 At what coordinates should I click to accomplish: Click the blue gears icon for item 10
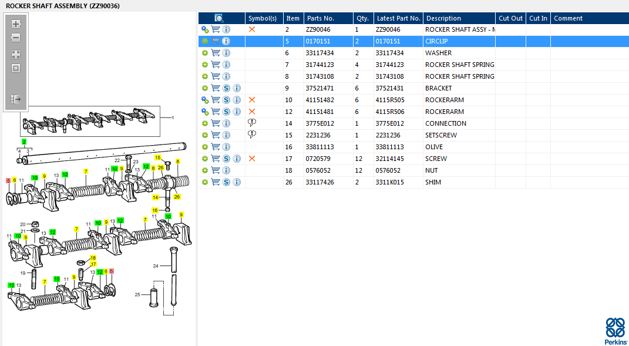click(x=205, y=100)
